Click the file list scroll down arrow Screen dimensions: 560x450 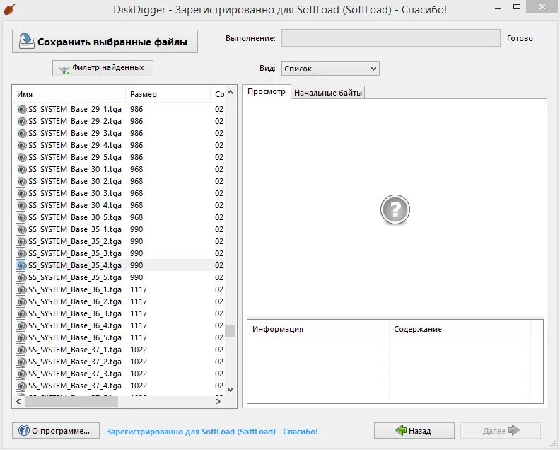click(231, 390)
